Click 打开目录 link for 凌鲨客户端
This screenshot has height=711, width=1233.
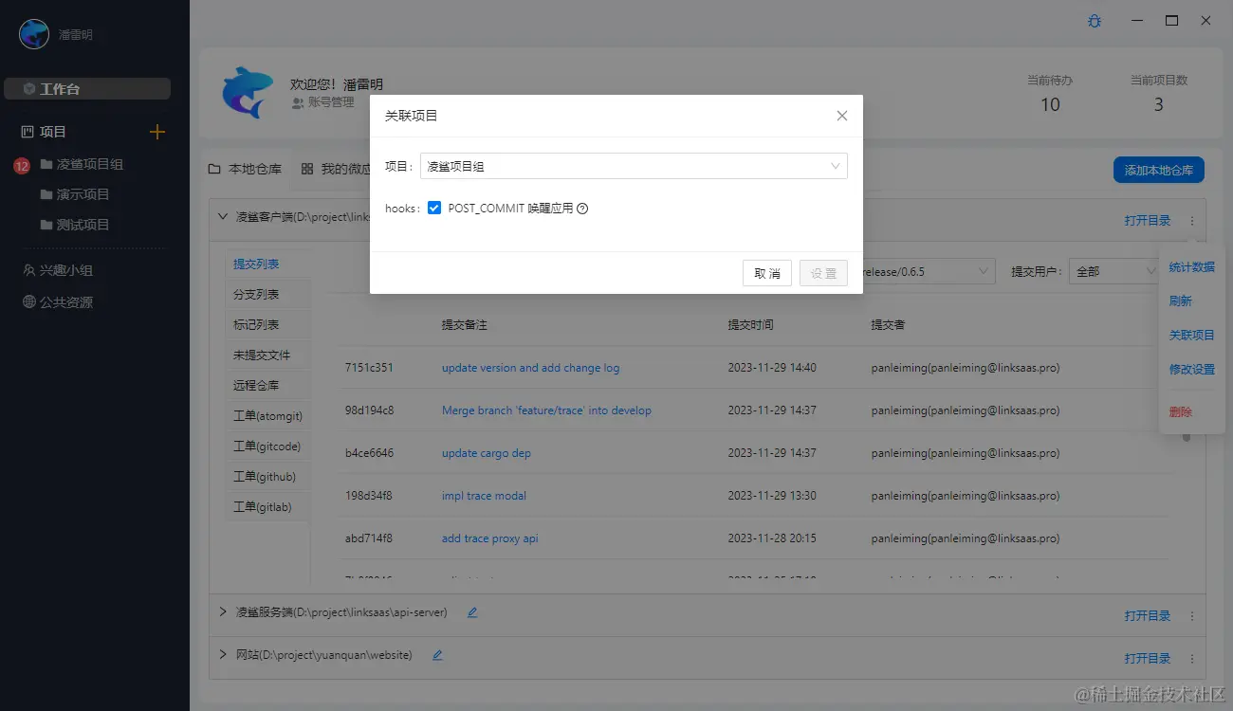[x=1148, y=221]
